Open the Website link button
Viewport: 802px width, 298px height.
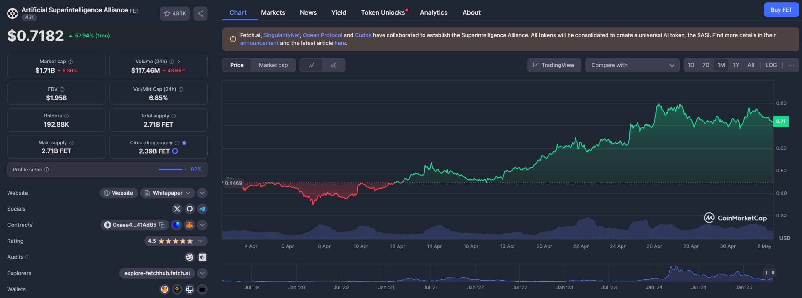coord(118,193)
